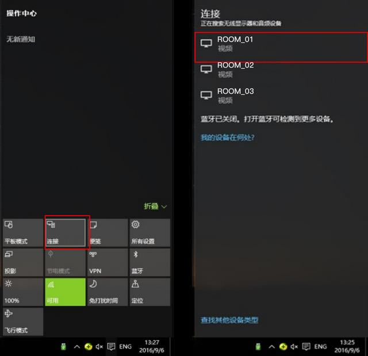Image resolution: width=368 pixels, height=356 pixels.
Task: Open the 连接 (Connect) quick action tile
Action: click(65, 232)
